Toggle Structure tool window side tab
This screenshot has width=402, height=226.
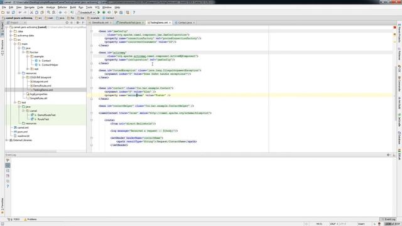click(3, 48)
